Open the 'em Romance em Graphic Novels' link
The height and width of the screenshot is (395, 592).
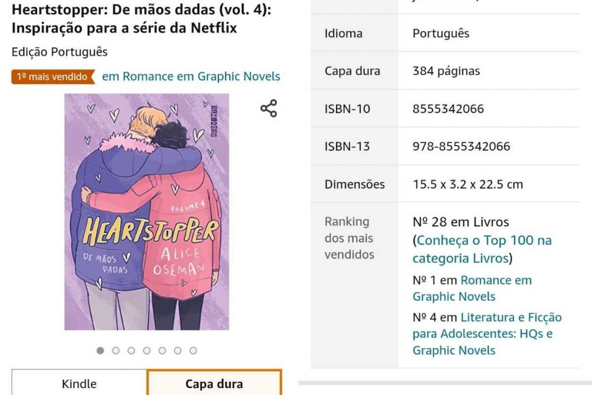click(x=191, y=76)
